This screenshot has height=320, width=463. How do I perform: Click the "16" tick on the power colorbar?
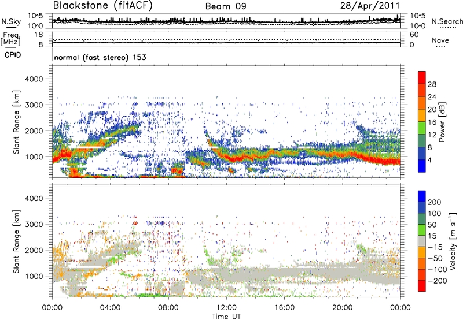coord(432,122)
